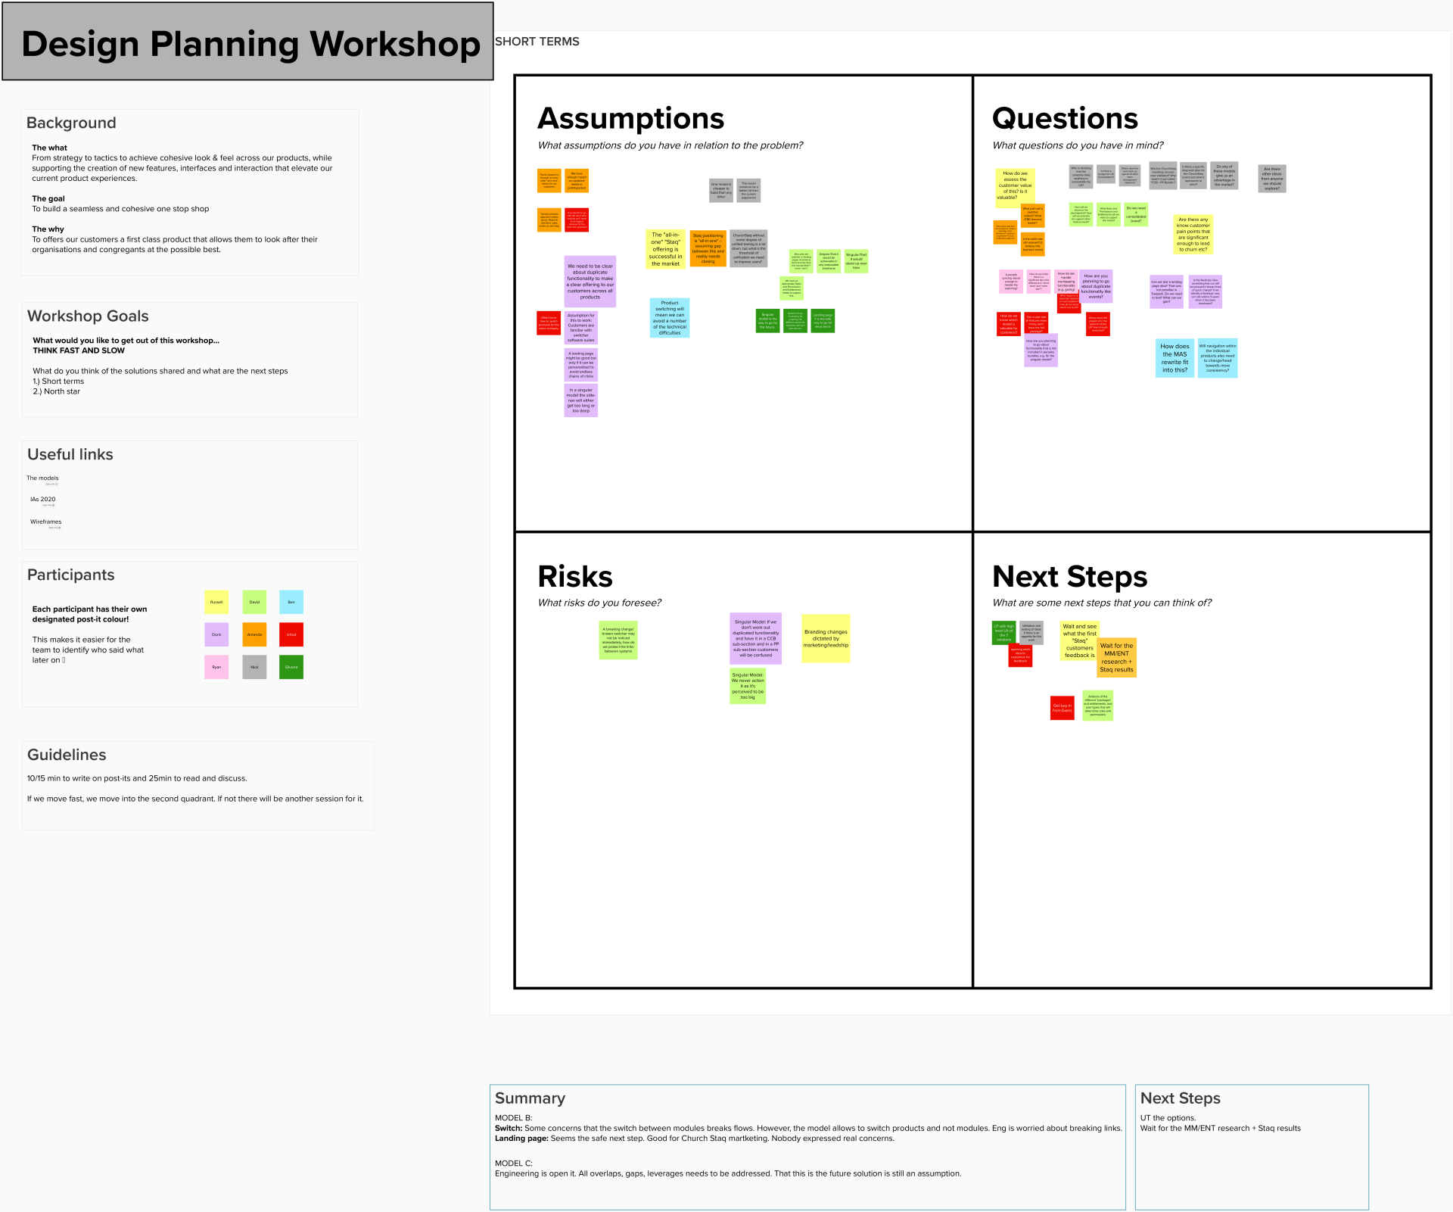Screen dimensions: 1453x1212
Task: Select Russell's yellow participant post-it
Action: 216,603
